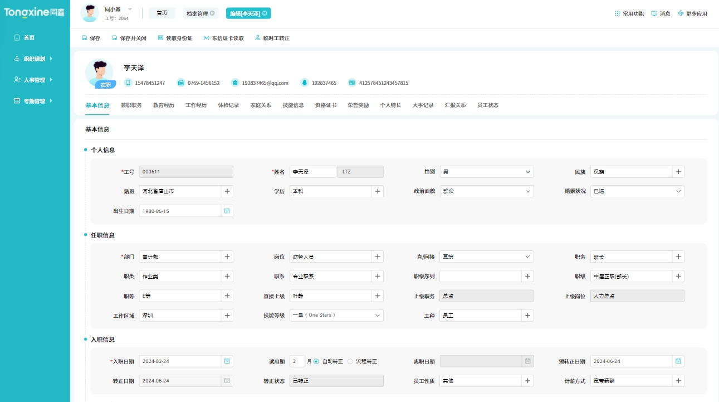Click 保存并关闭 save and close
This screenshot has height=402, width=719.
coord(129,38)
